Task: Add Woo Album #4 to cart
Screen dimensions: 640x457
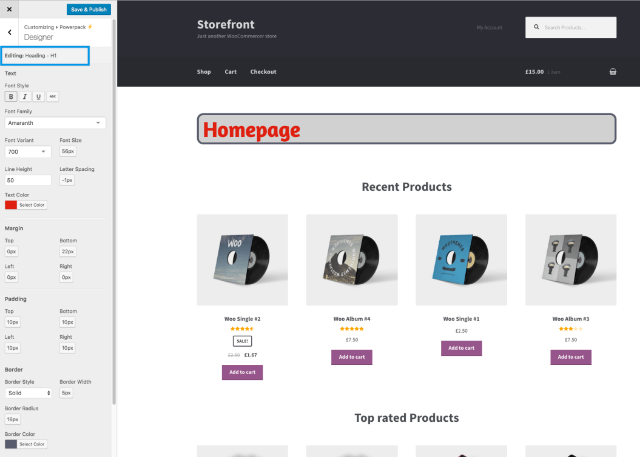Action: tap(351, 357)
